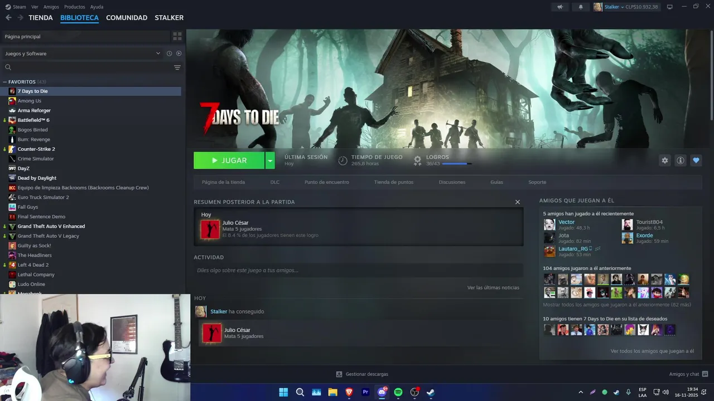The image size is (714, 401).
Task: Open the notifications bell icon
Action: [x=581, y=7]
